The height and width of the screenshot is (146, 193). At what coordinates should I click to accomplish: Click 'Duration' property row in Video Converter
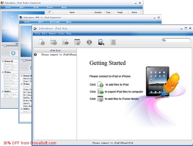click(11, 64)
